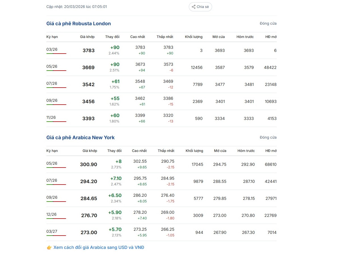347x254 pixels.
Task: Click the pointing hand emoji before Arabica link
Action: pos(49,247)
